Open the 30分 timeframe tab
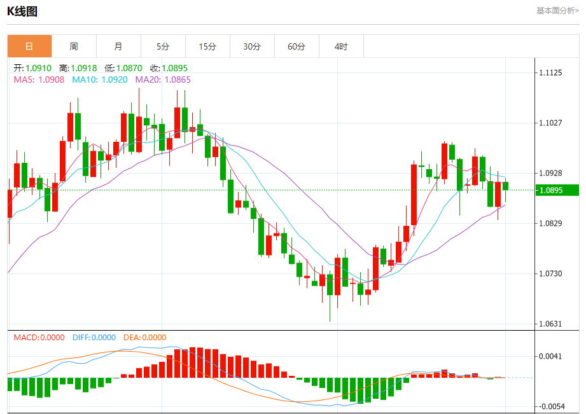This screenshot has height=414, width=586. (252, 46)
